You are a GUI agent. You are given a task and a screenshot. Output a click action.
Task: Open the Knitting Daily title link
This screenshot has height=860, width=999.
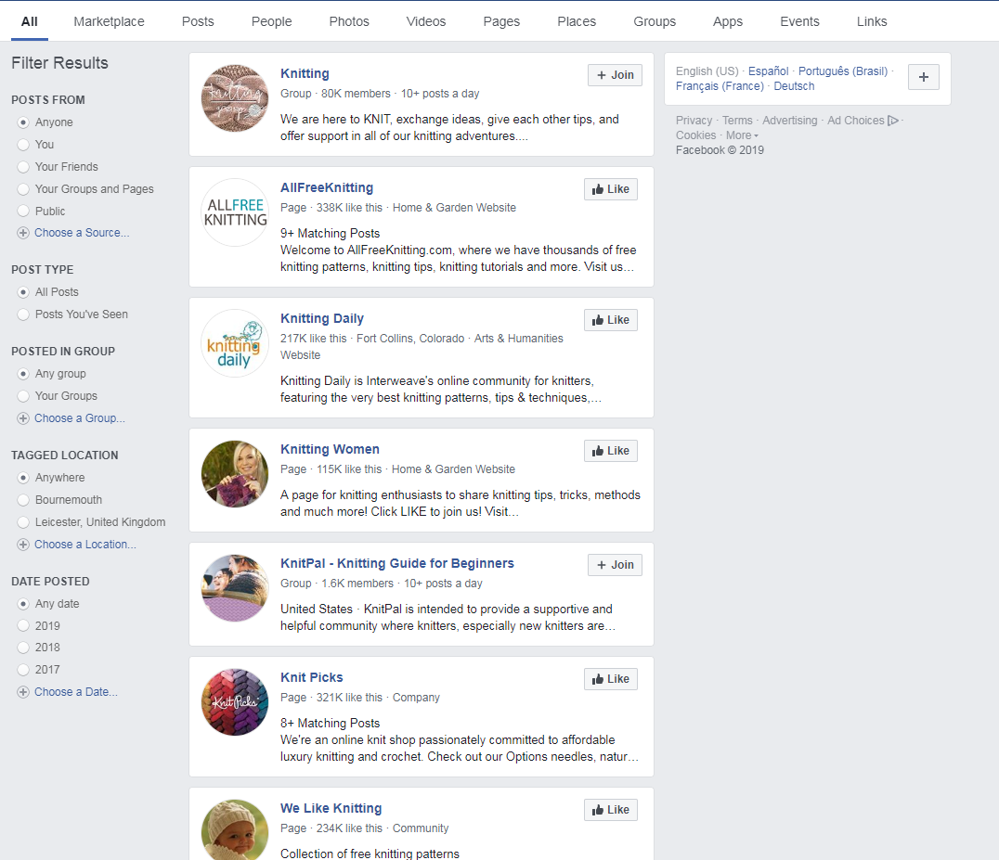[322, 318]
